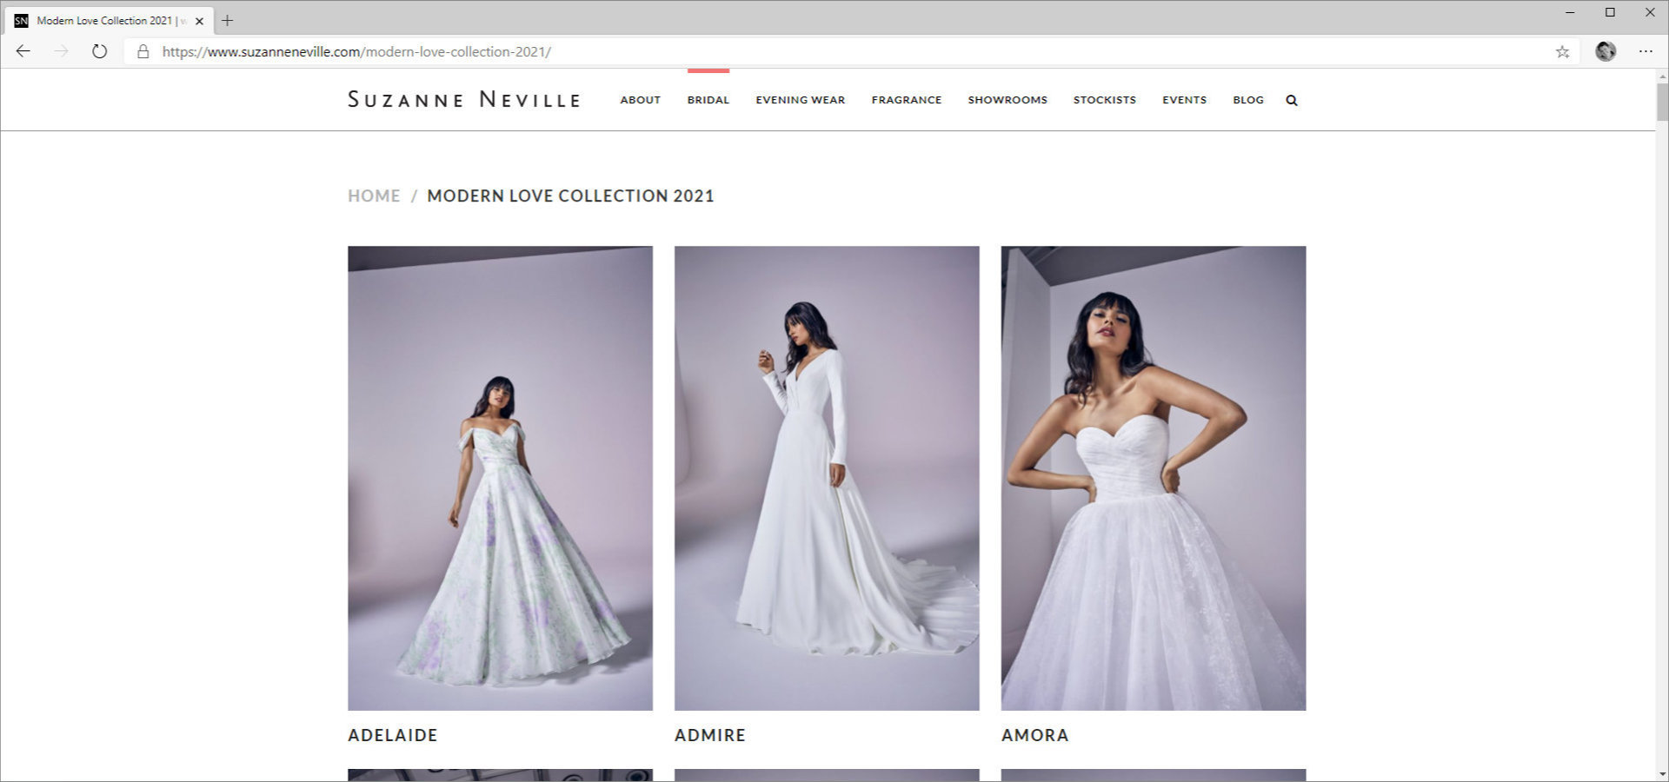Click the HOME breadcrumb link

(x=373, y=195)
